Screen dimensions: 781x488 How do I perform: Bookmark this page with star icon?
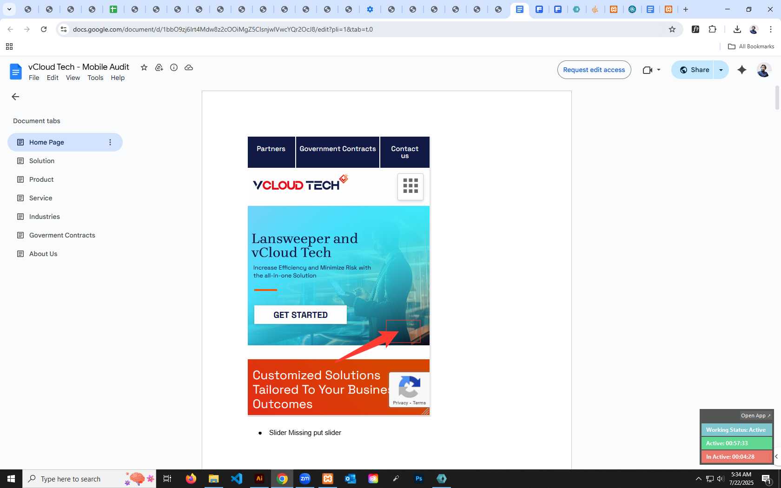(x=672, y=29)
